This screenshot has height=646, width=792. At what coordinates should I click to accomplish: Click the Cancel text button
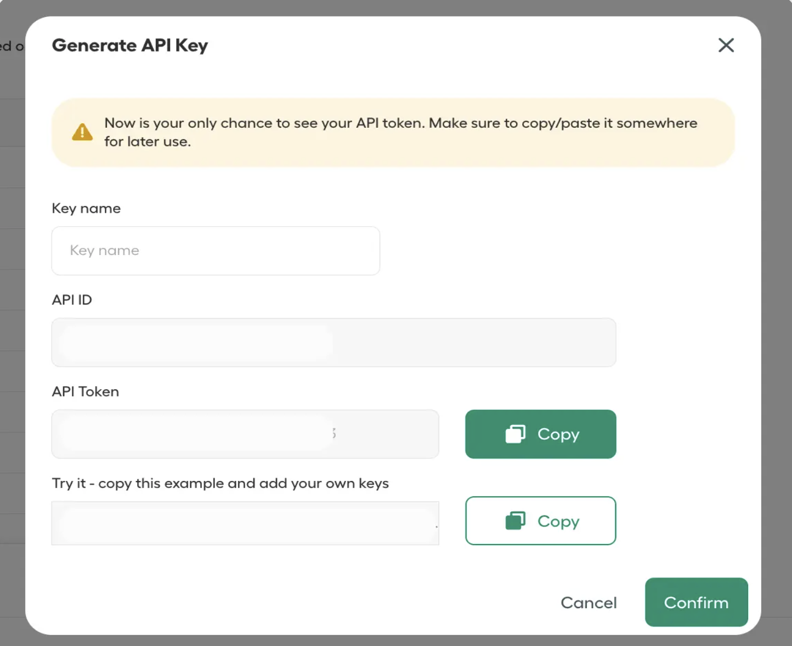coord(589,602)
